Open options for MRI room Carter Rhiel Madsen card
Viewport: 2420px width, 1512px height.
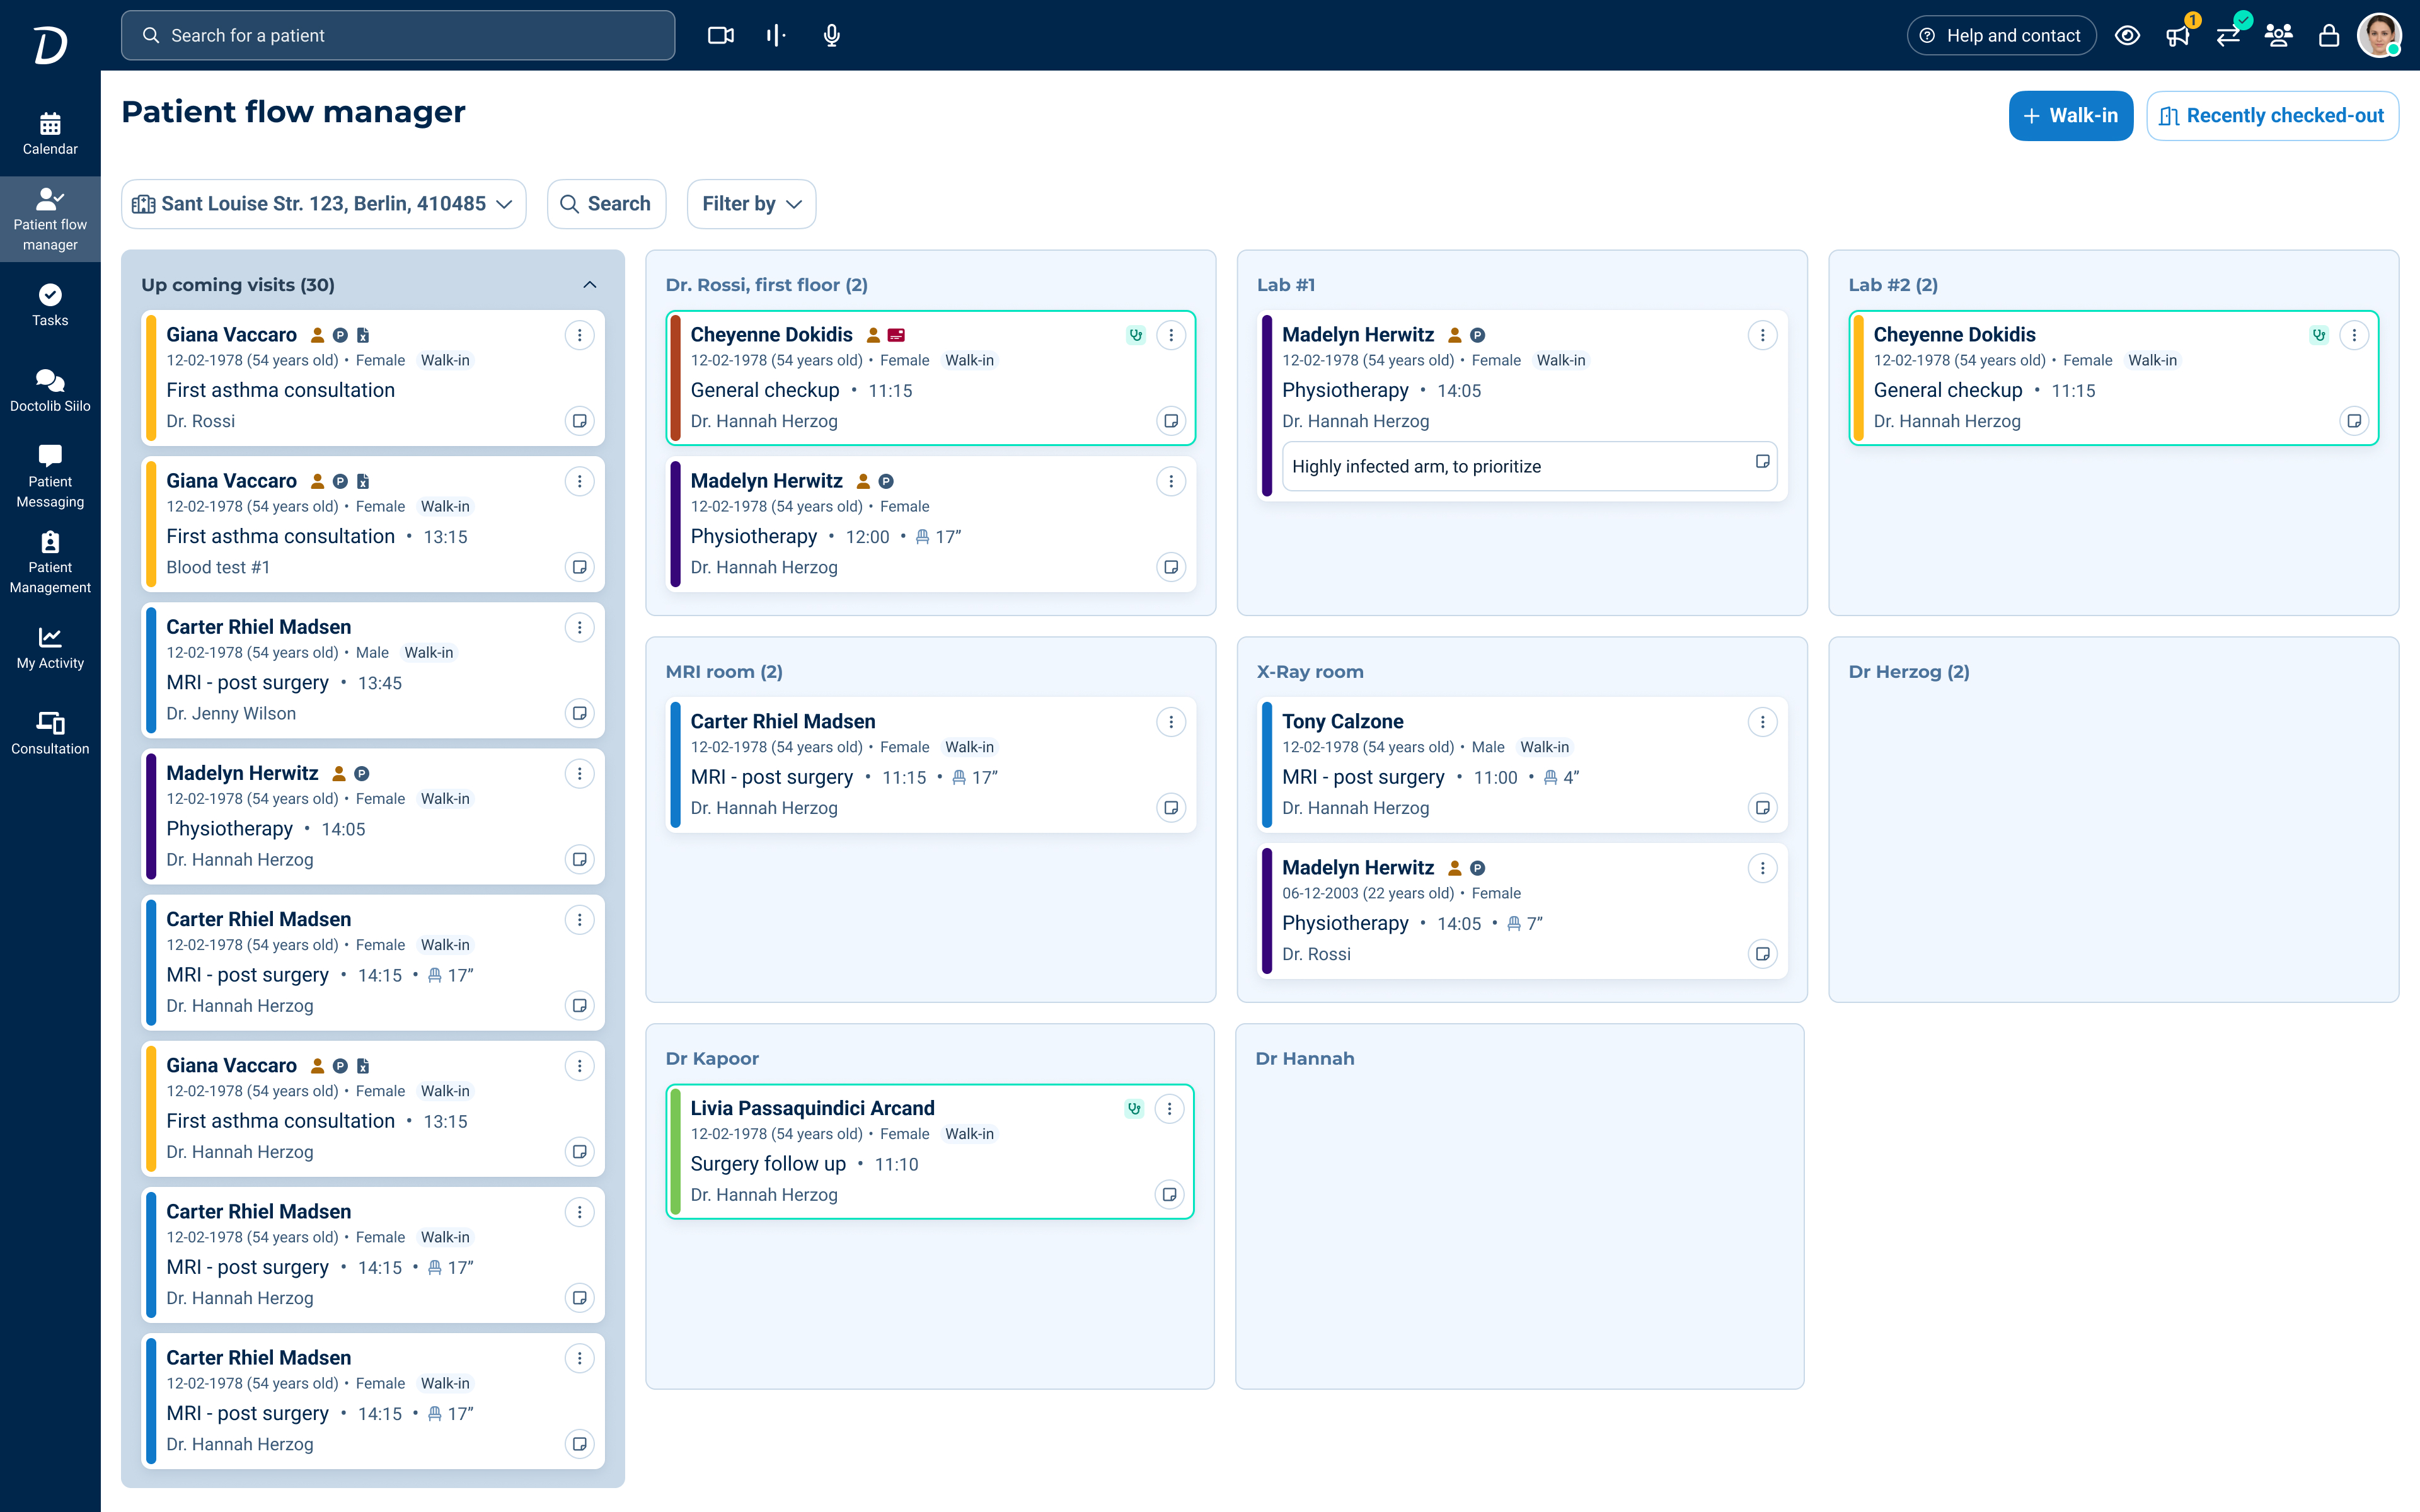(1171, 722)
